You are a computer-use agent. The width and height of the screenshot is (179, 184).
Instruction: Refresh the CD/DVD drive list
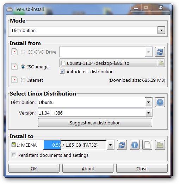[160, 52]
